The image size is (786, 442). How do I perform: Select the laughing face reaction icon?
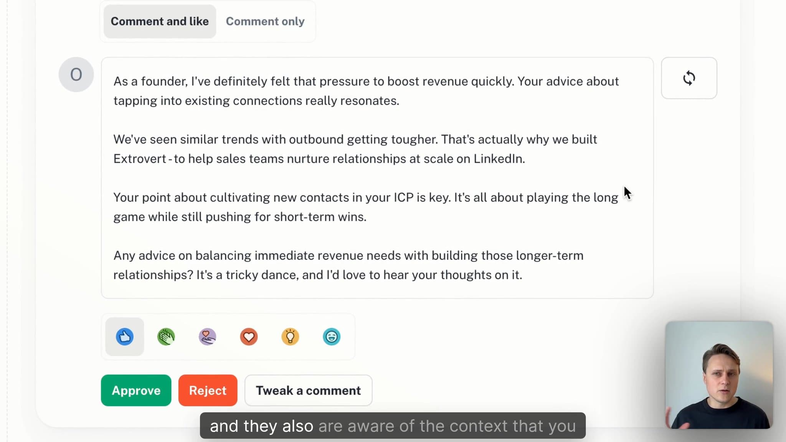tap(332, 337)
